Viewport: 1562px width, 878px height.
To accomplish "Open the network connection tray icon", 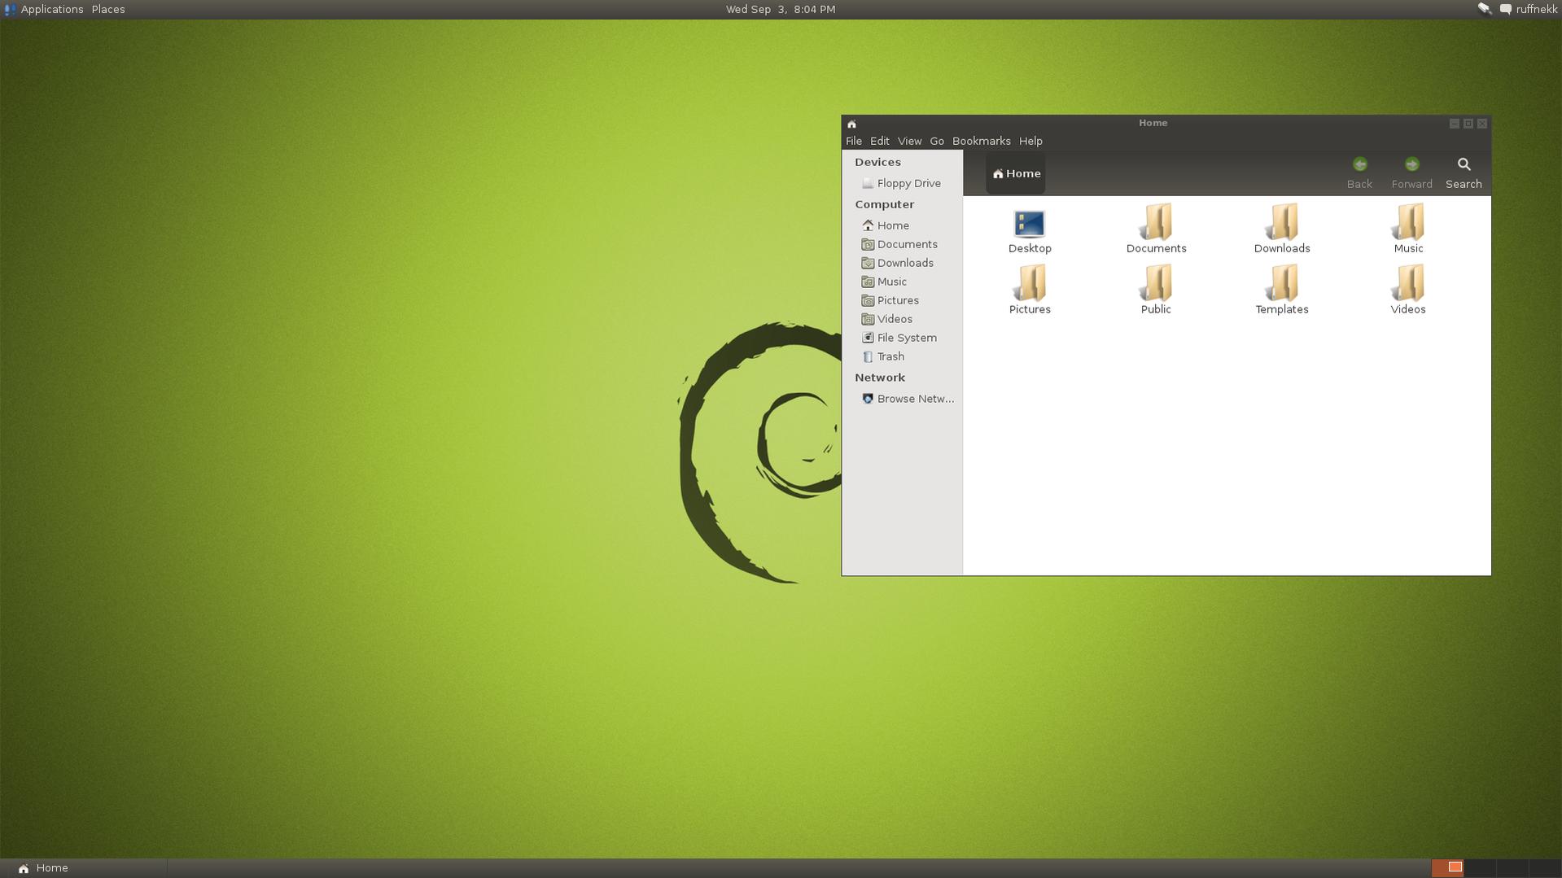I will (1485, 9).
